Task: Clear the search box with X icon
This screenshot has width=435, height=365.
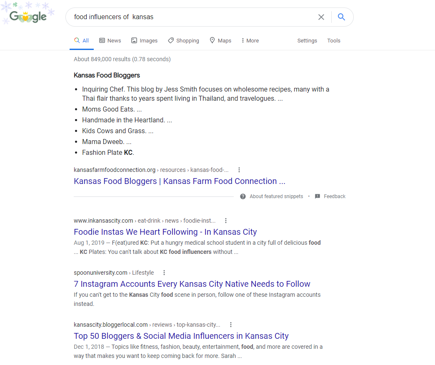Action: tap(321, 17)
